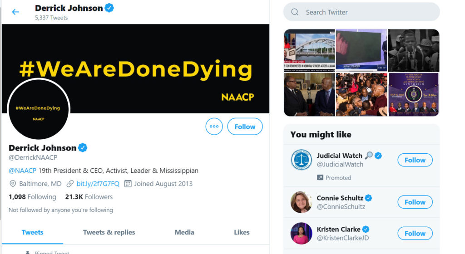The height and width of the screenshot is (254, 465).
Task: Switch to the Tweets & replies tab
Action: [x=109, y=232]
